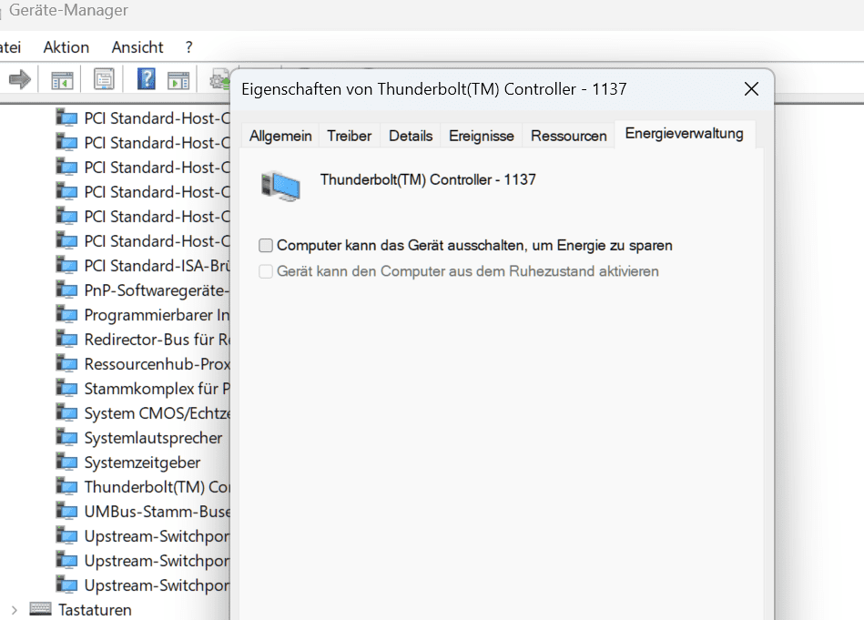Click the device icon beside Stammkomplex für P
864x620 pixels.
point(66,388)
